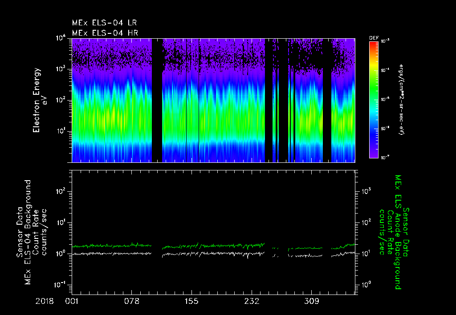Click the white 'MEx ELS-04 Background' axis label
Image resolution: width=456 pixels, height=315 pixels.
[x=28, y=232]
